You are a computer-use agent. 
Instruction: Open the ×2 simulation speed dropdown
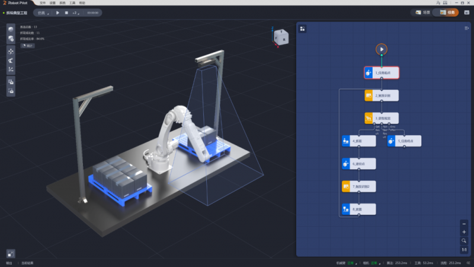[x=77, y=12]
